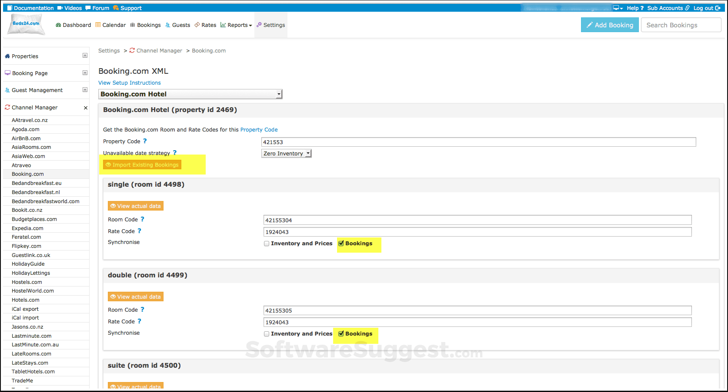The width and height of the screenshot is (728, 392).
Task: Go to the Calendar page
Action: (110, 25)
